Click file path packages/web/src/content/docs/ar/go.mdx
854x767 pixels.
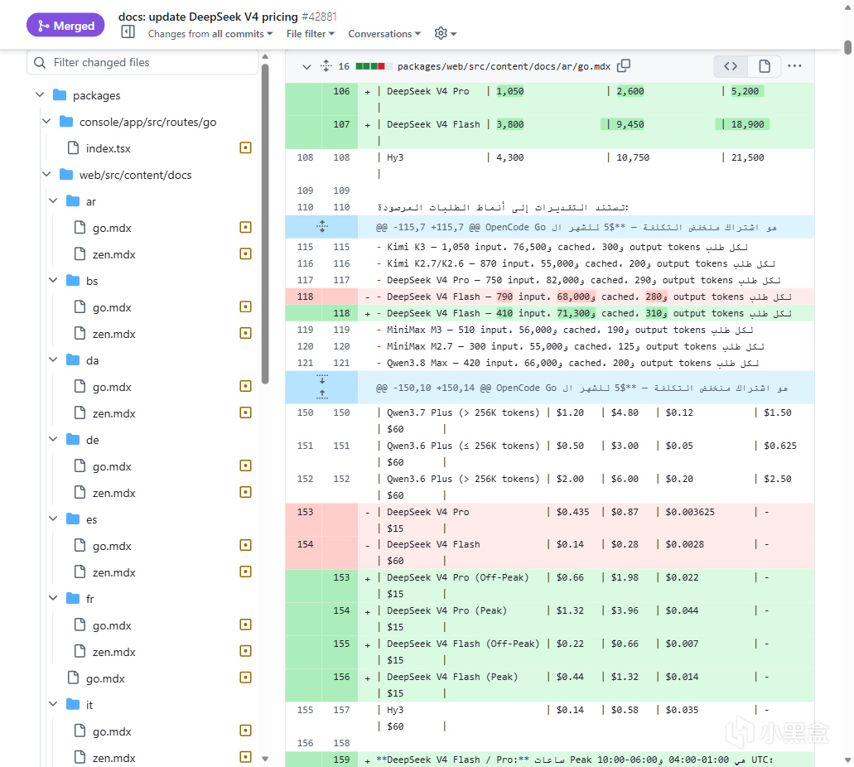click(x=504, y=66)
